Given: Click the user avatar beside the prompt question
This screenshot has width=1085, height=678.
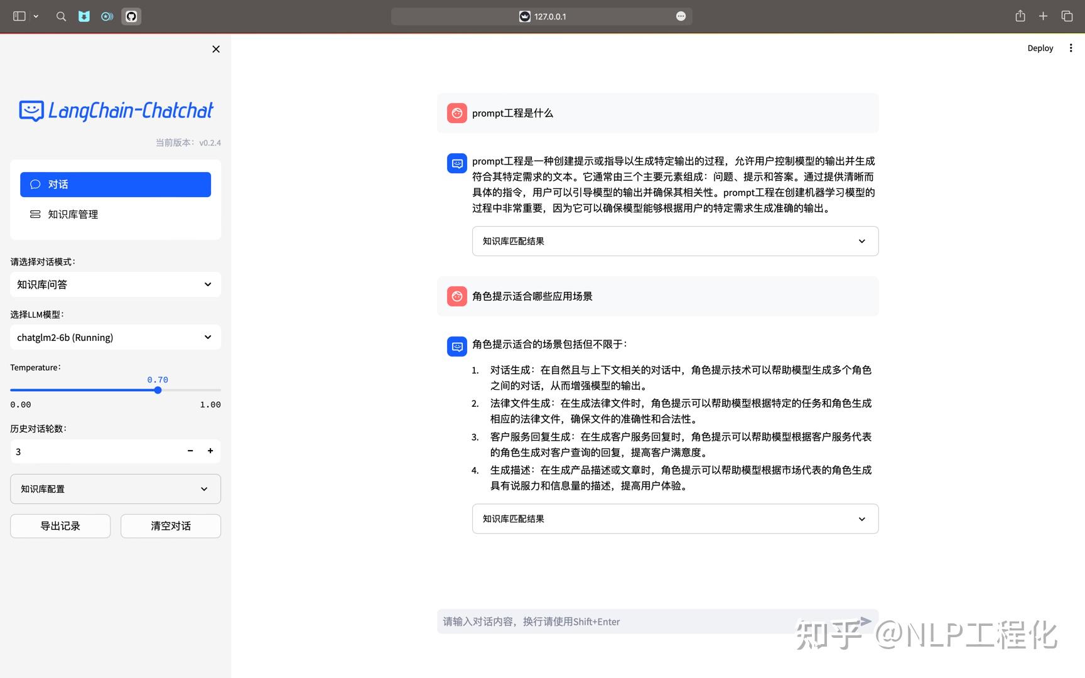Looking at the screenshot, I should (x=456, y=113).
